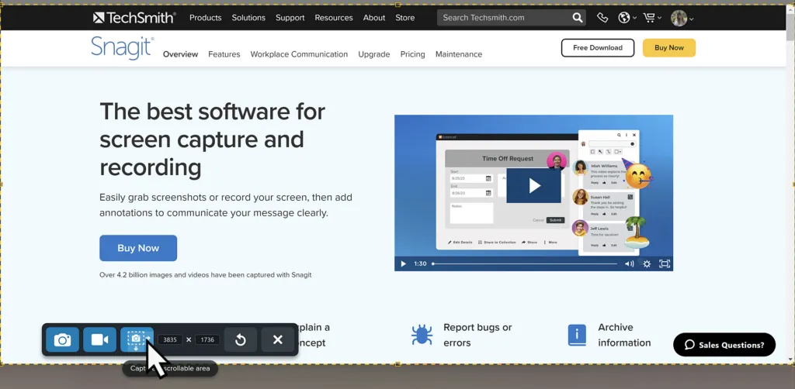Reset selection with the undo arrow button

coord(241,340)
